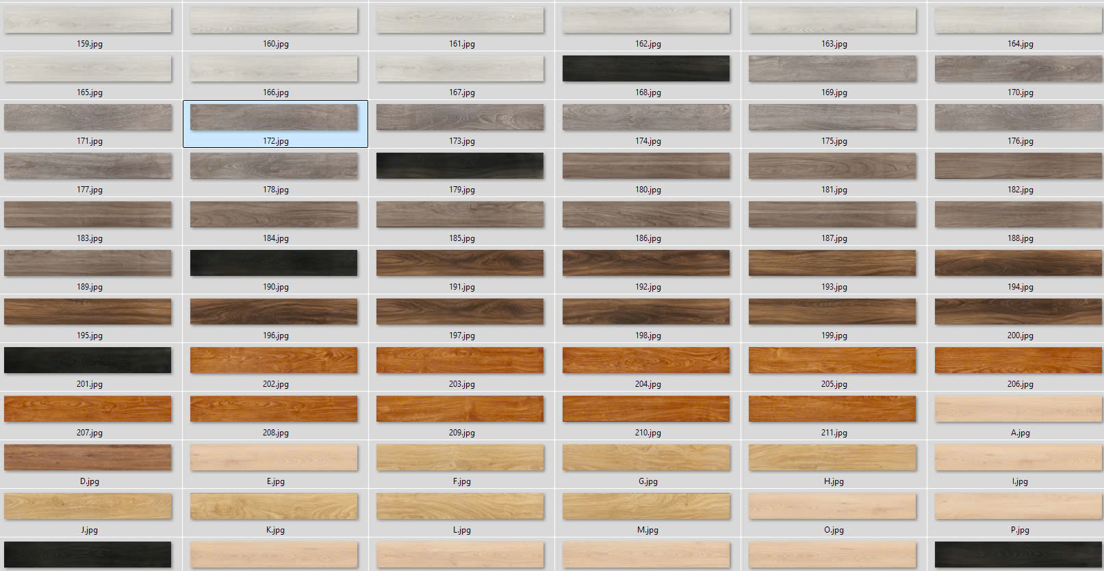The image size is (1104, 571).
Task: Click the 176.jpg label
Action: (x=1020, y=141)
